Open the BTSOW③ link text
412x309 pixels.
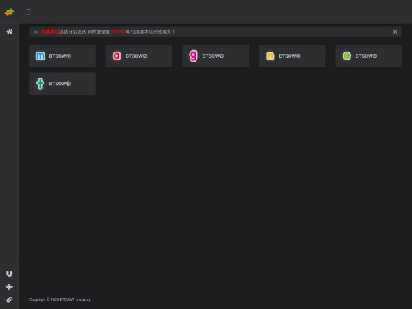point(213,56)
